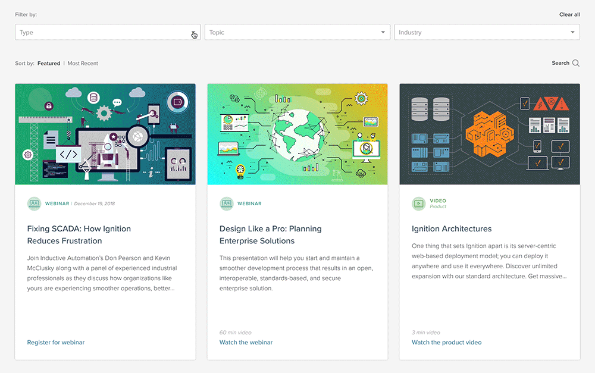Click Clear all filters
The image size is (595, 373).
(x=569, y=14)
